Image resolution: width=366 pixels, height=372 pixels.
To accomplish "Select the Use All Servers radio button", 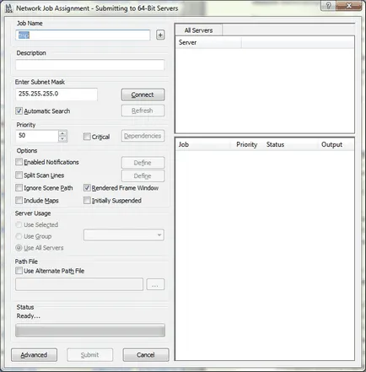I will pos(19,248).
